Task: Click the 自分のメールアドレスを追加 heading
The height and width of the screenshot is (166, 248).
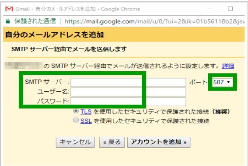Action: [x=55, y=35]
